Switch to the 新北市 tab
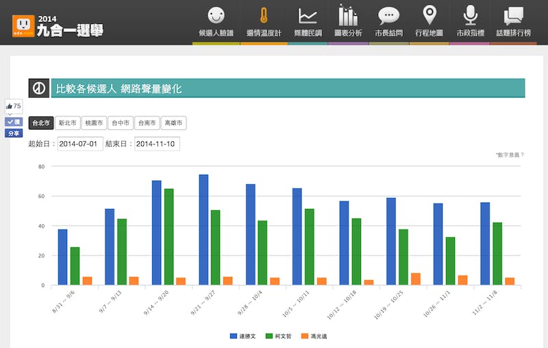Viewport: 548px width, 348px height. pos(67,123)
